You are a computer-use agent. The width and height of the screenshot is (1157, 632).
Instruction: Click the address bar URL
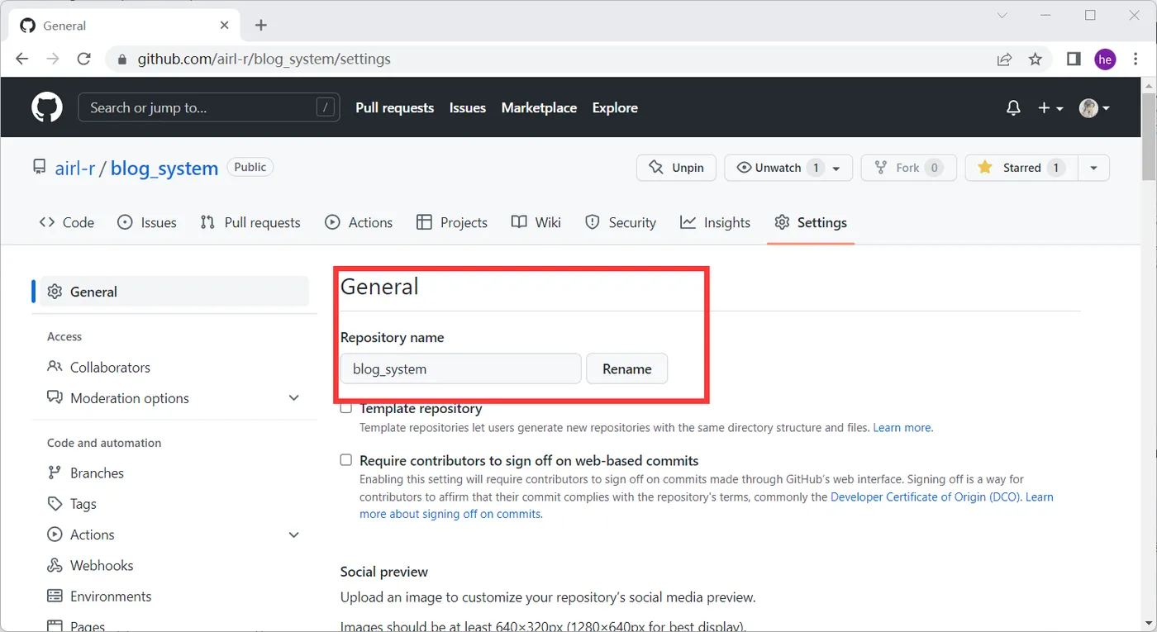pyautogui.click(x=264, y=59)
